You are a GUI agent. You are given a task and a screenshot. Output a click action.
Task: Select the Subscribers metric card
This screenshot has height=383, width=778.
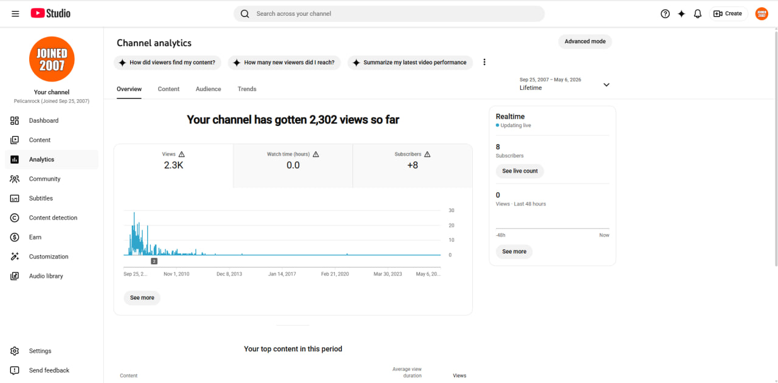pos(413,165)
